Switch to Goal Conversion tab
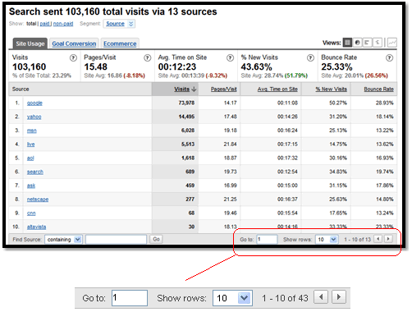Viewport: 412px width, 312px height. (74, 44)
